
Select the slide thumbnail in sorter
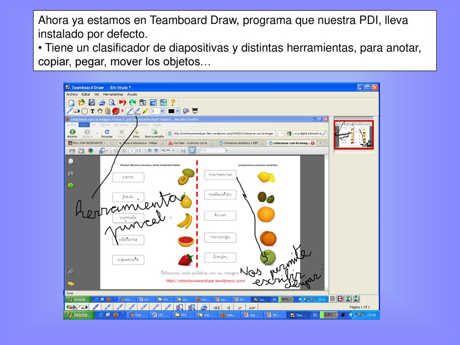coord(354,135)
